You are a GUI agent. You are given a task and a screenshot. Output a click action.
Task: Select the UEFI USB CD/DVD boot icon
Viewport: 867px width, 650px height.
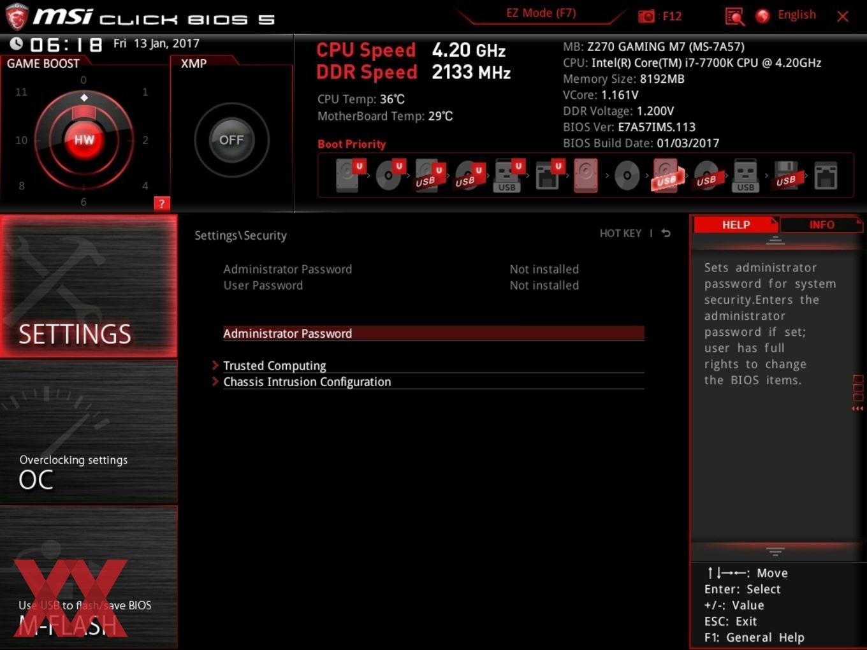[469, 175]
